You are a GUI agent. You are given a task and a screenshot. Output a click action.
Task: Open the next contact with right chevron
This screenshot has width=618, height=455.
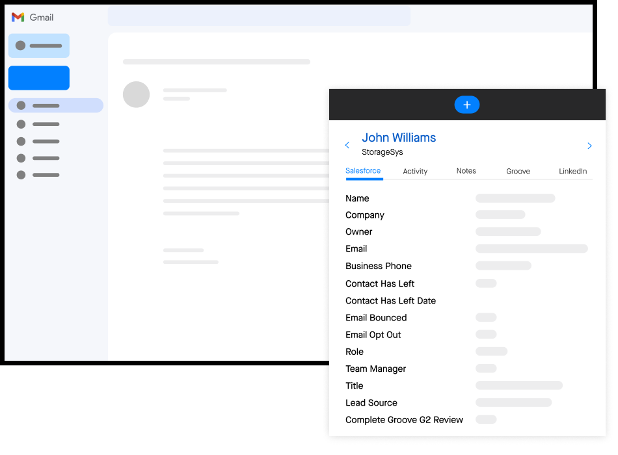589,146
